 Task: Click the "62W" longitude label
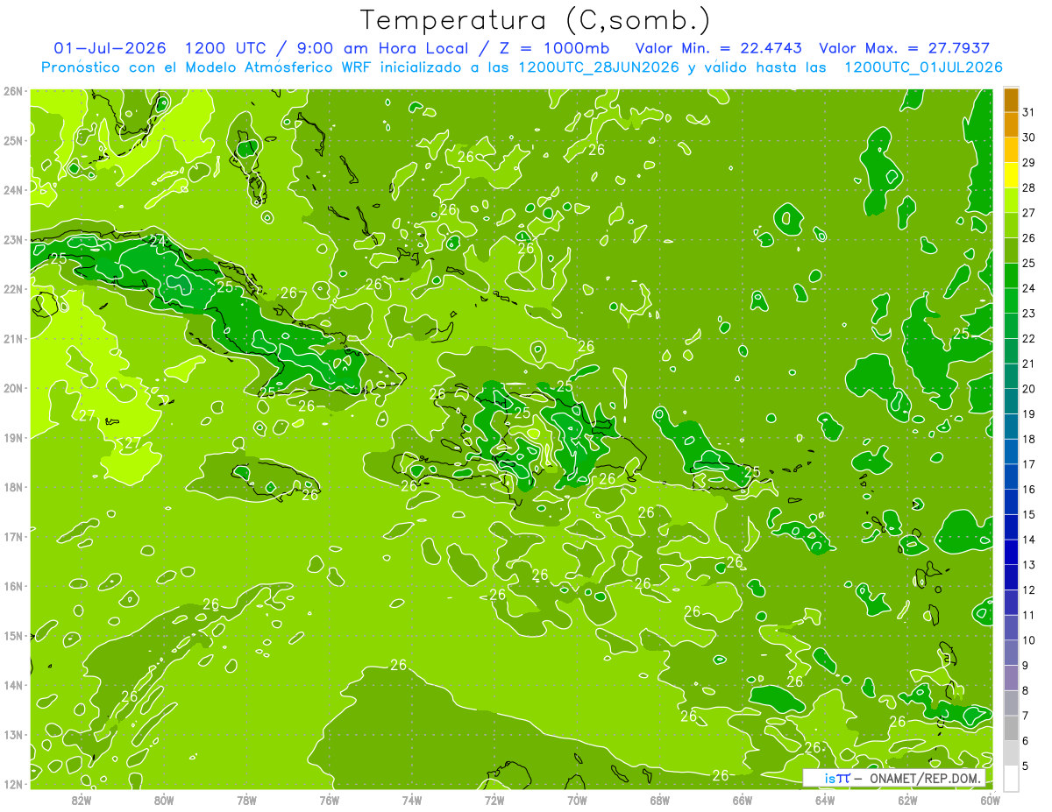(x=907, y=800)
